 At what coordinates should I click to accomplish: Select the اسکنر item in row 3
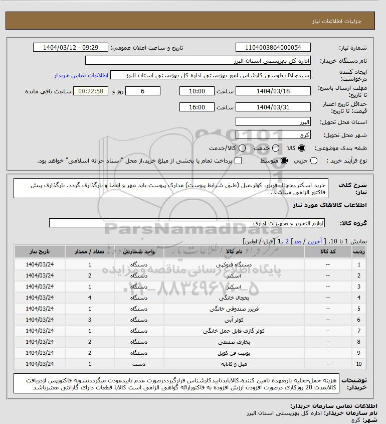tap(190, 287)
